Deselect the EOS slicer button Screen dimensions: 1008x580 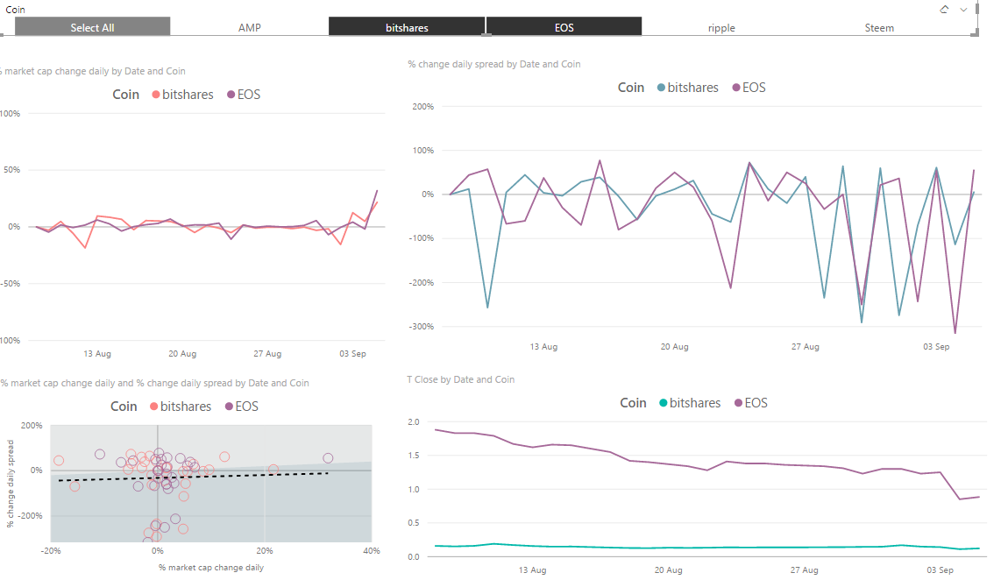(x=564, y=27)
